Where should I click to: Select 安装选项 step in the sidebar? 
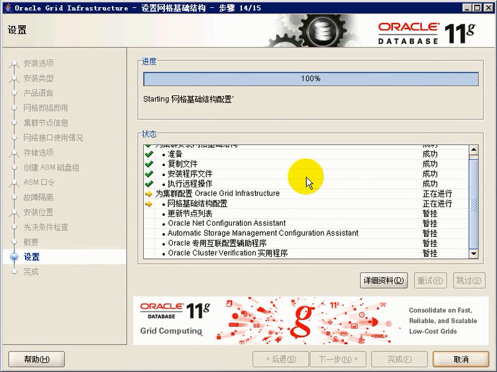point(38,64)
